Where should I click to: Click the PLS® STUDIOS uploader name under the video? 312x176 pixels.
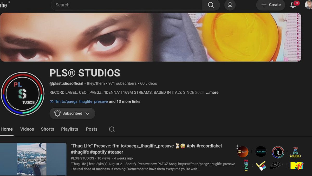[x=82, y=158]
